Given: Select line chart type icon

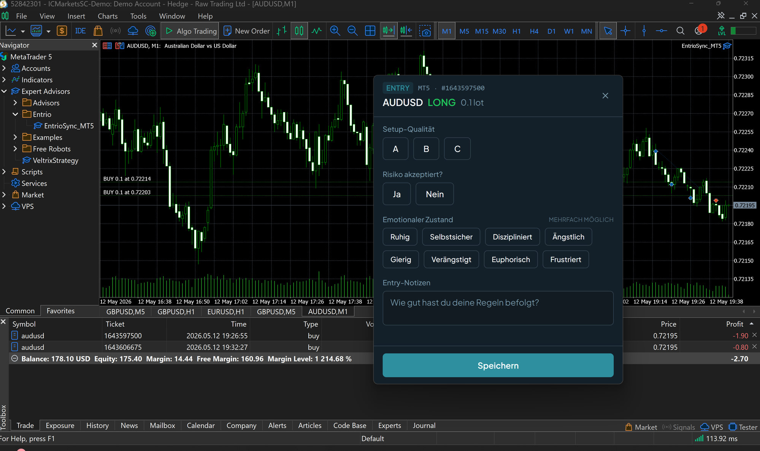Looking at the screenshot, I should [x=317, y=31].
